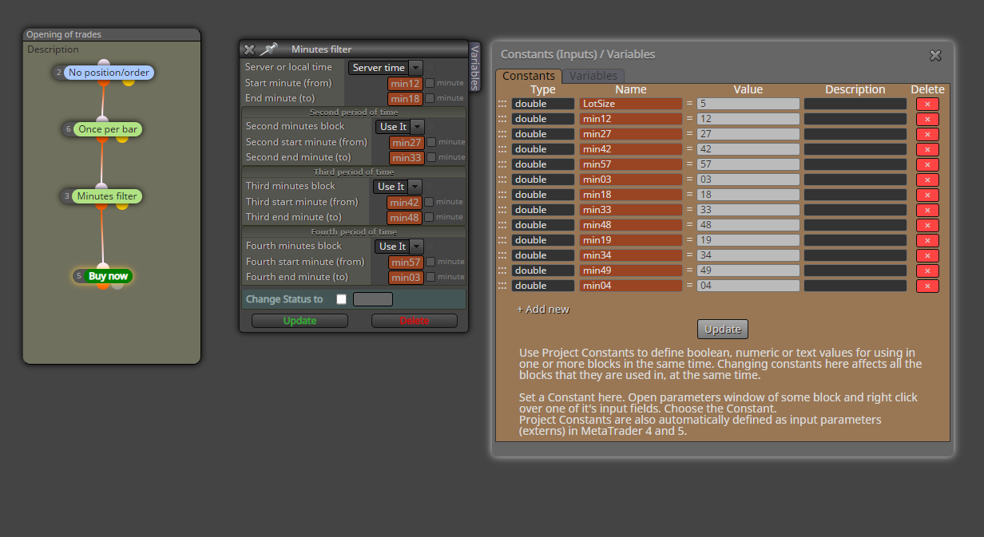The width and height of the screenshot is (984, 537).
Task: Delete the min03 constant
Action: 927,180
